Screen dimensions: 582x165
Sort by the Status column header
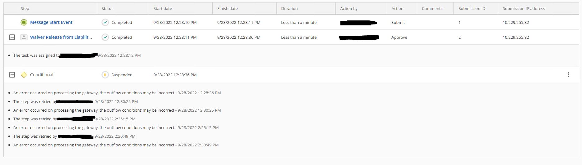pos(107,8)
